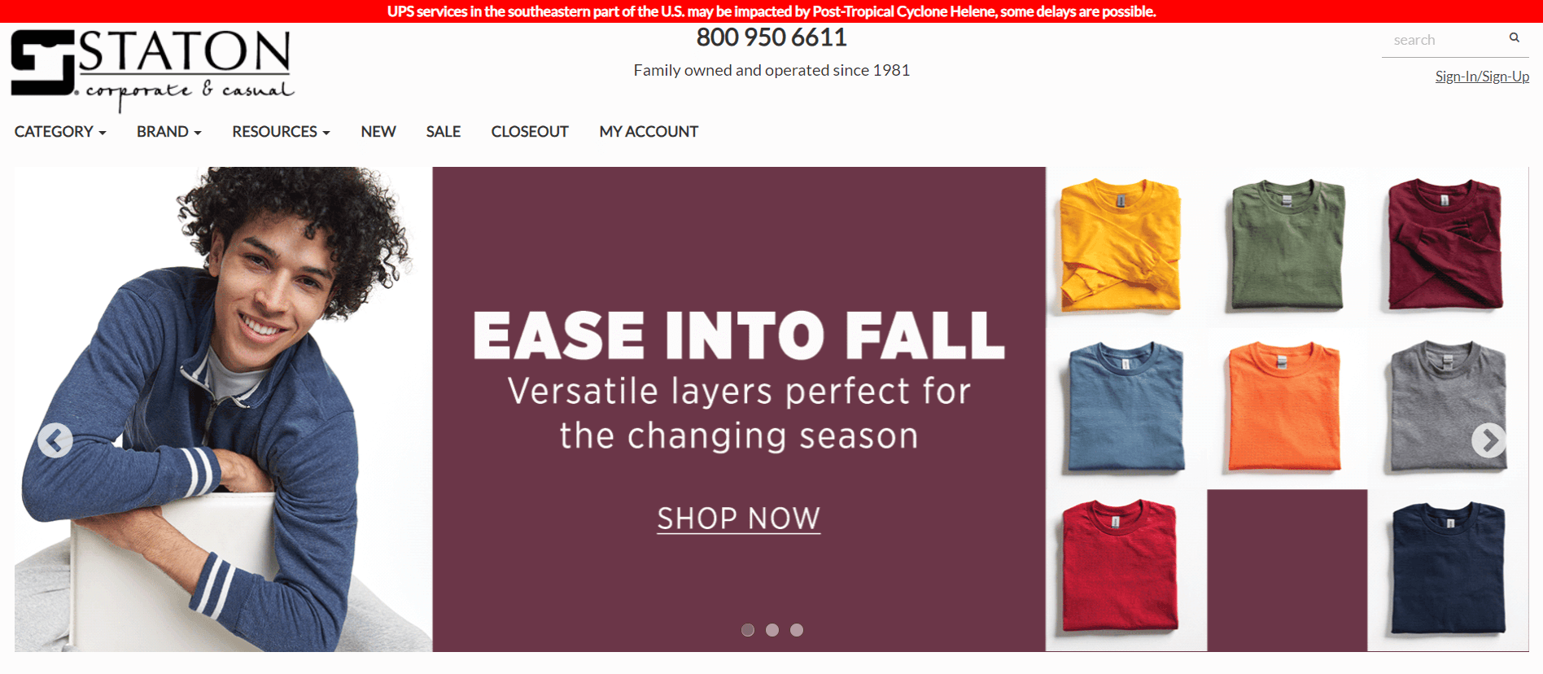The width and height of the screenshot is (1543, 674).
Task: Click the SHOP NOW link
Action: pos(739,519)
